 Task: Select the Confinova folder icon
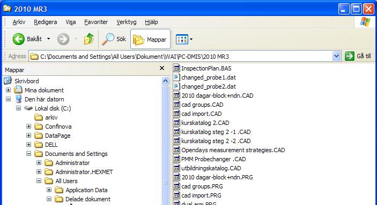tap(39, 127)
